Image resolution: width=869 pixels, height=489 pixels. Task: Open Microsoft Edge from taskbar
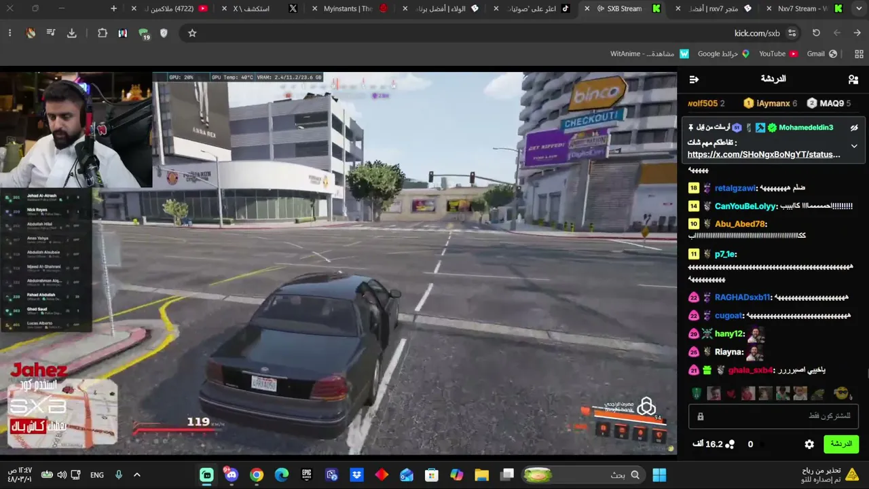(282, 475)
